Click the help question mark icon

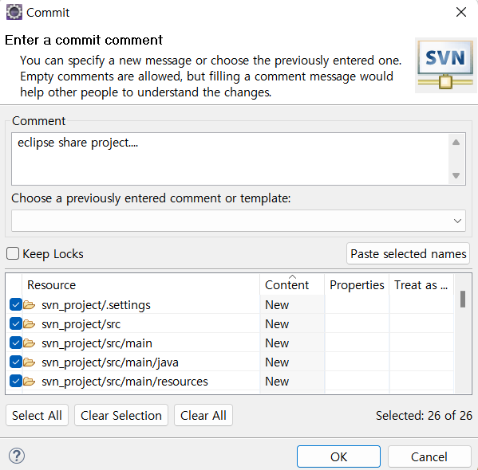pyautogui.click(x=17, y=456)
